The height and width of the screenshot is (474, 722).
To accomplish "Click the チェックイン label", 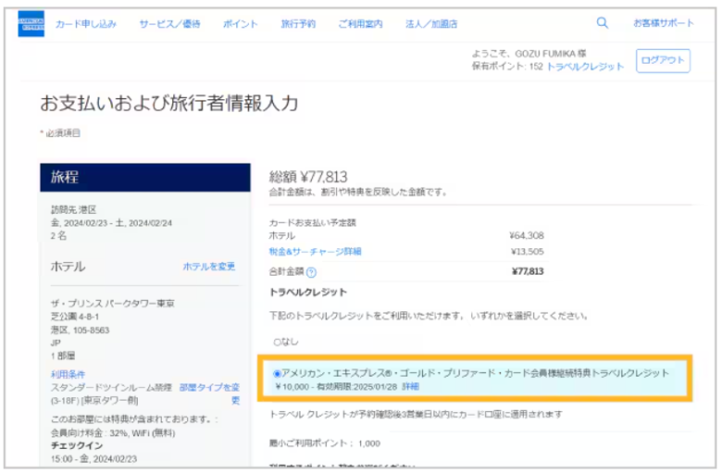I will coord(77,445).
